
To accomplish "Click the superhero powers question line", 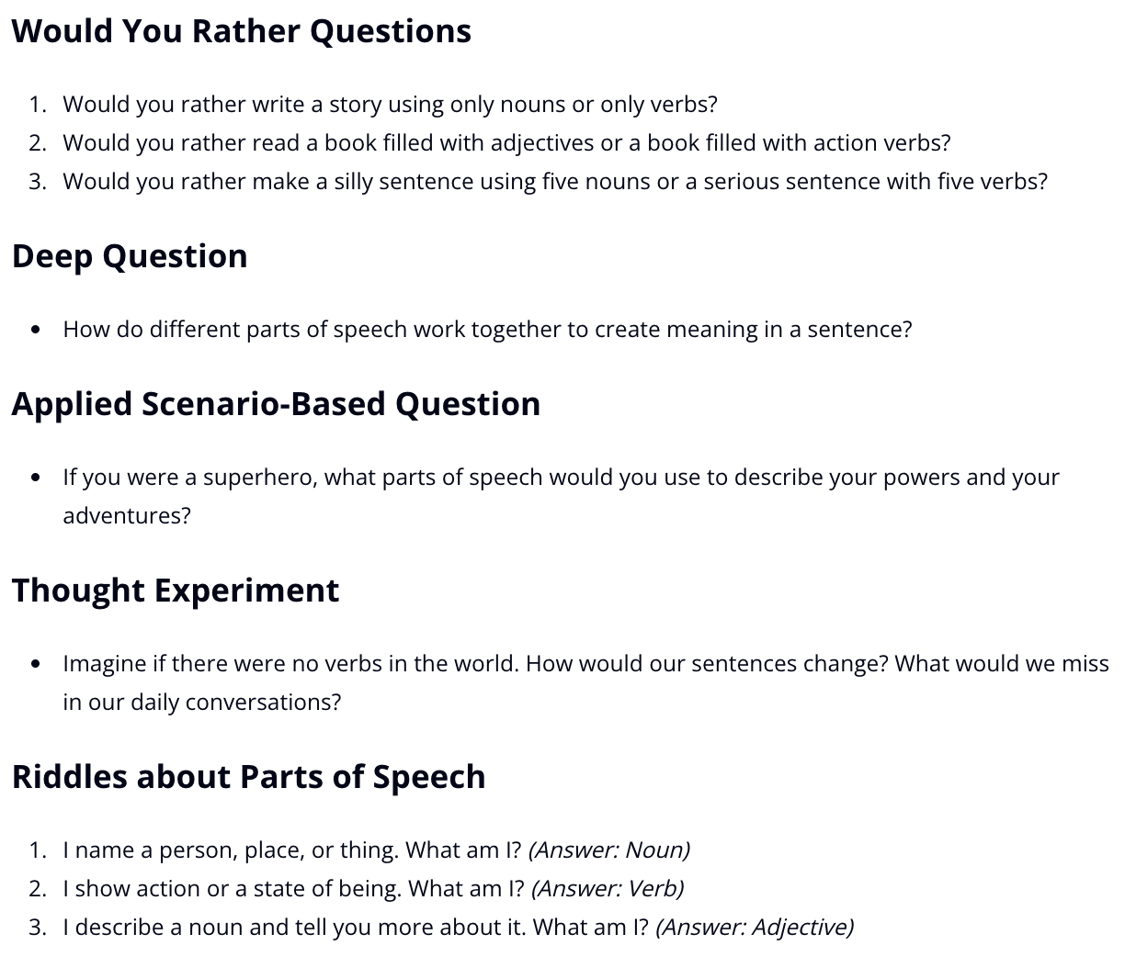I will tap(561, 478).
